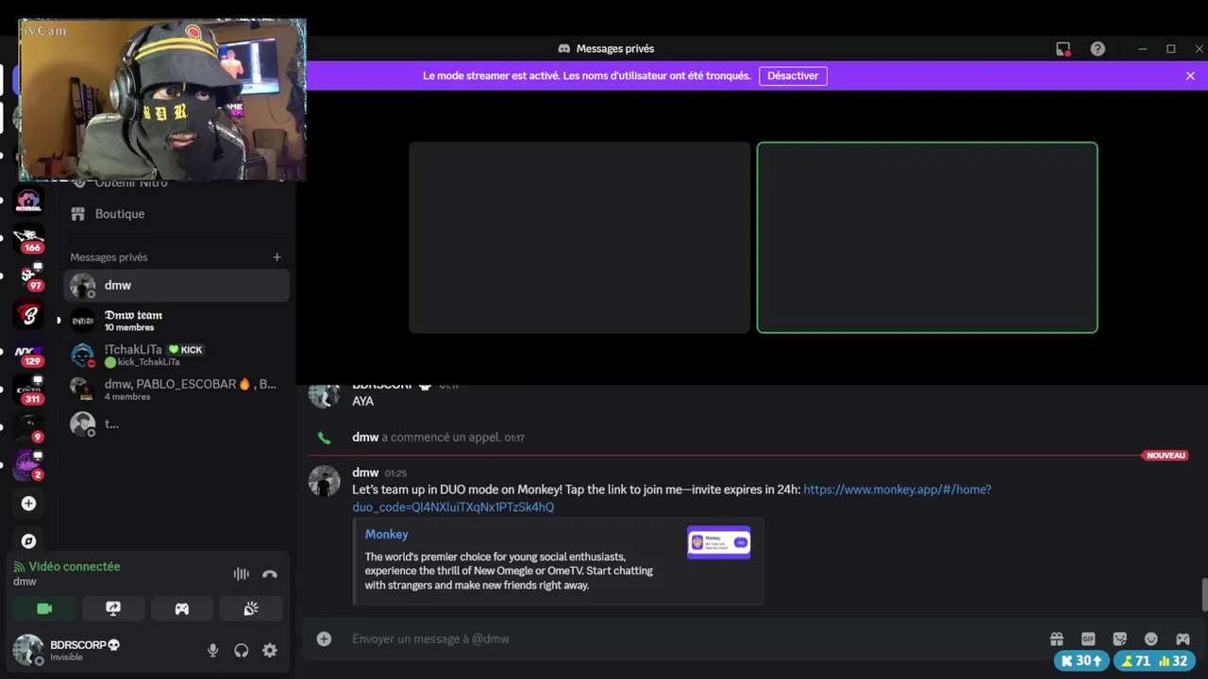The width and height of the screenshot is (1208, 679).
Task: Open the !TchakLiTa conversation
Action: (176, 355)
